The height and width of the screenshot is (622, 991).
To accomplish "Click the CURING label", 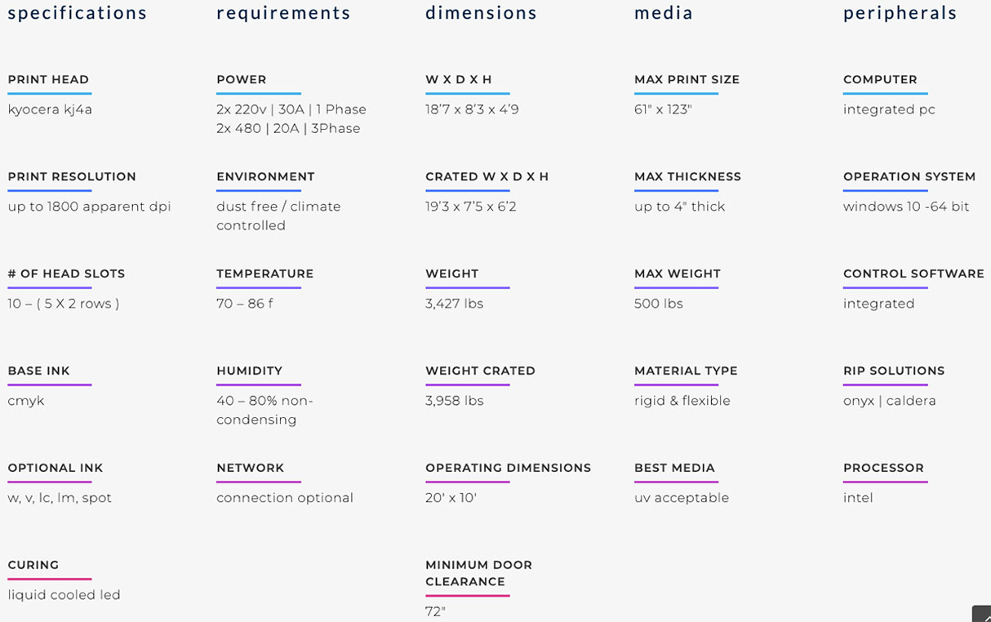I will point(33,565).
